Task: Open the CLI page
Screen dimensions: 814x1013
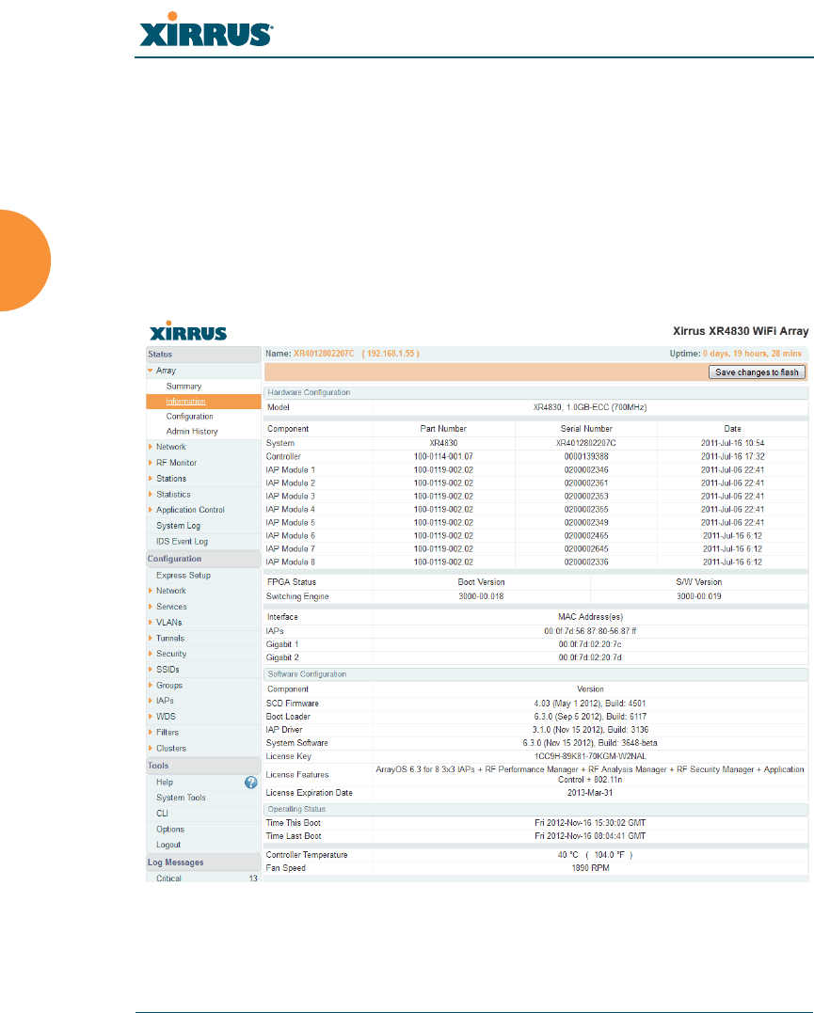Action: click(162, 814)
